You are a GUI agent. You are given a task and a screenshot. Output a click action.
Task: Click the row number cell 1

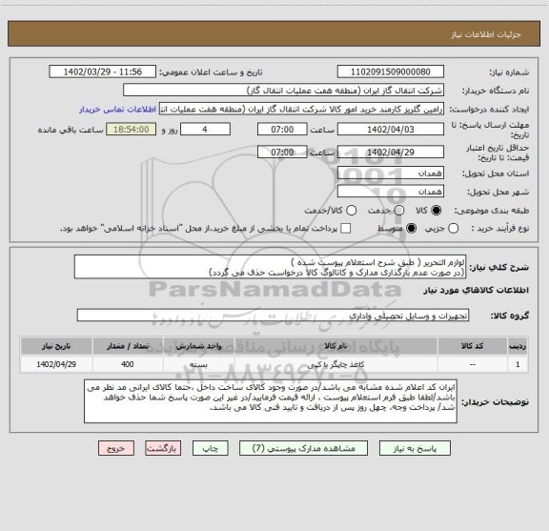[518, 364]
